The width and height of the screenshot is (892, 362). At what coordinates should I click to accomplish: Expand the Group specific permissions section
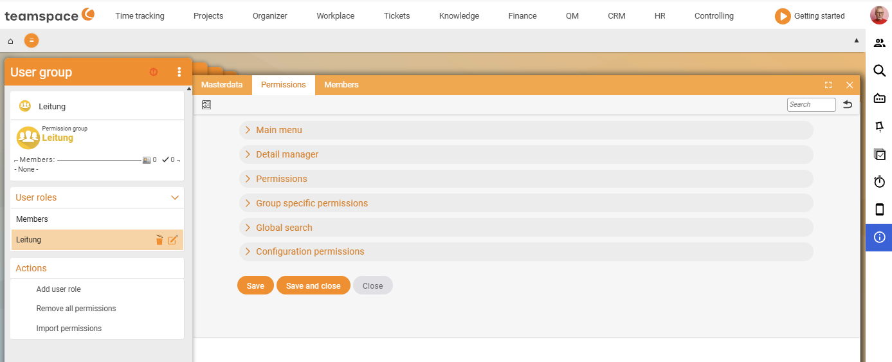coord(526,203)
